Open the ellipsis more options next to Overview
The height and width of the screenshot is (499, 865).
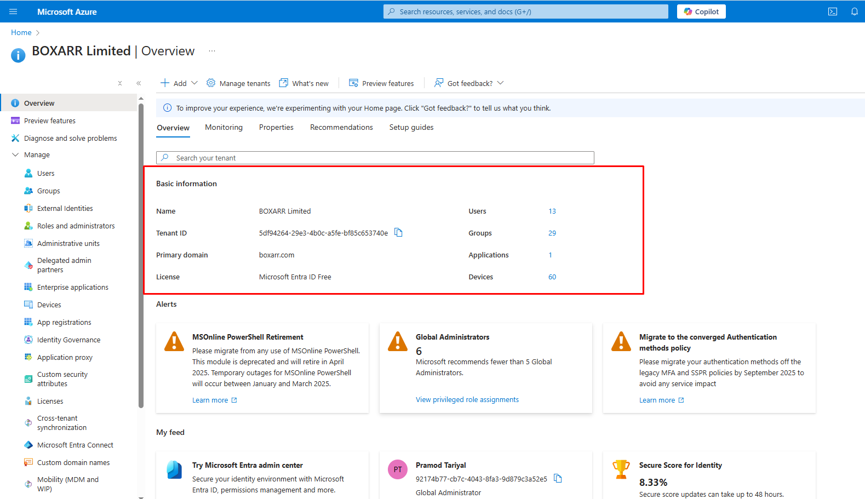(x=212, y=51)
